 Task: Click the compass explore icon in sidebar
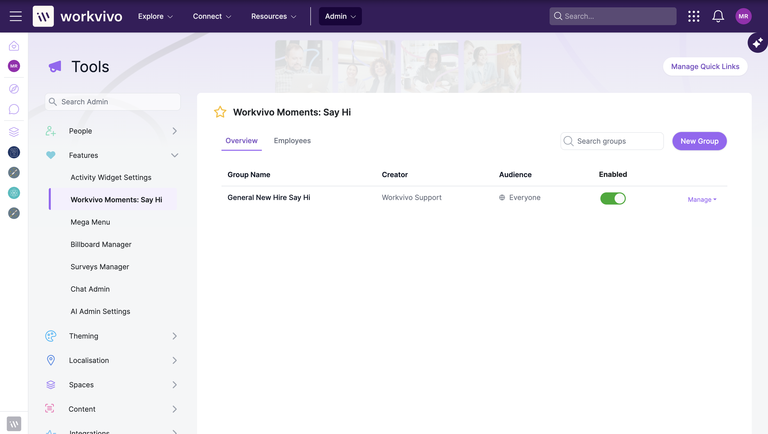point(14,89)
